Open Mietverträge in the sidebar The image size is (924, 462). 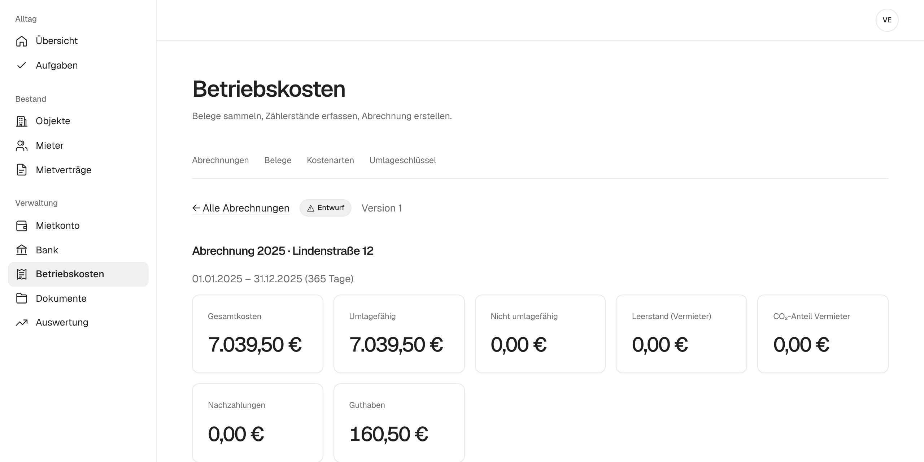click(78, 170)
